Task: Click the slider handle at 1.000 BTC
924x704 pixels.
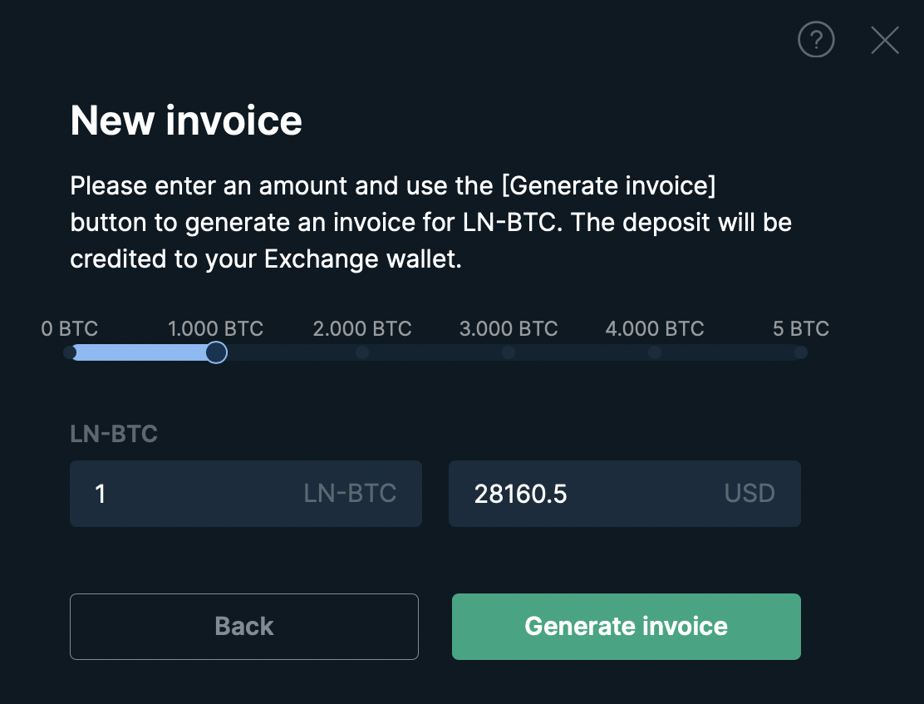Action: pos(216,352)
